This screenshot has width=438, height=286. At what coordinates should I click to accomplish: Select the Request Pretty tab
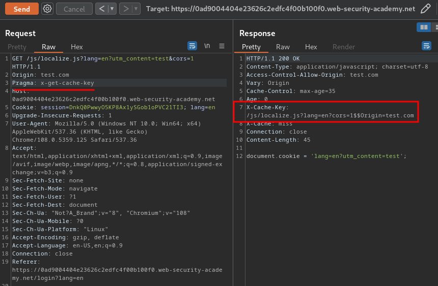(x=17, y=47)
